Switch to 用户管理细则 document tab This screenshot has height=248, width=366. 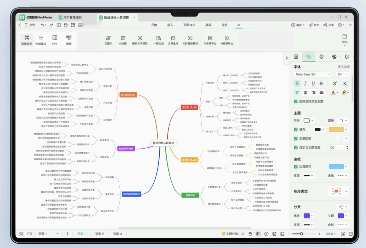(70, 17)
